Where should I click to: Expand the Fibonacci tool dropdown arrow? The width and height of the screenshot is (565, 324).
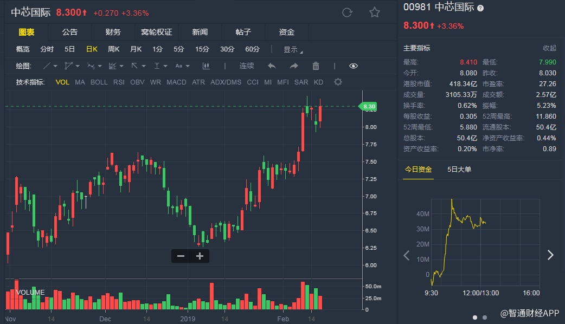pyautogui.click(x=100, y=66)
